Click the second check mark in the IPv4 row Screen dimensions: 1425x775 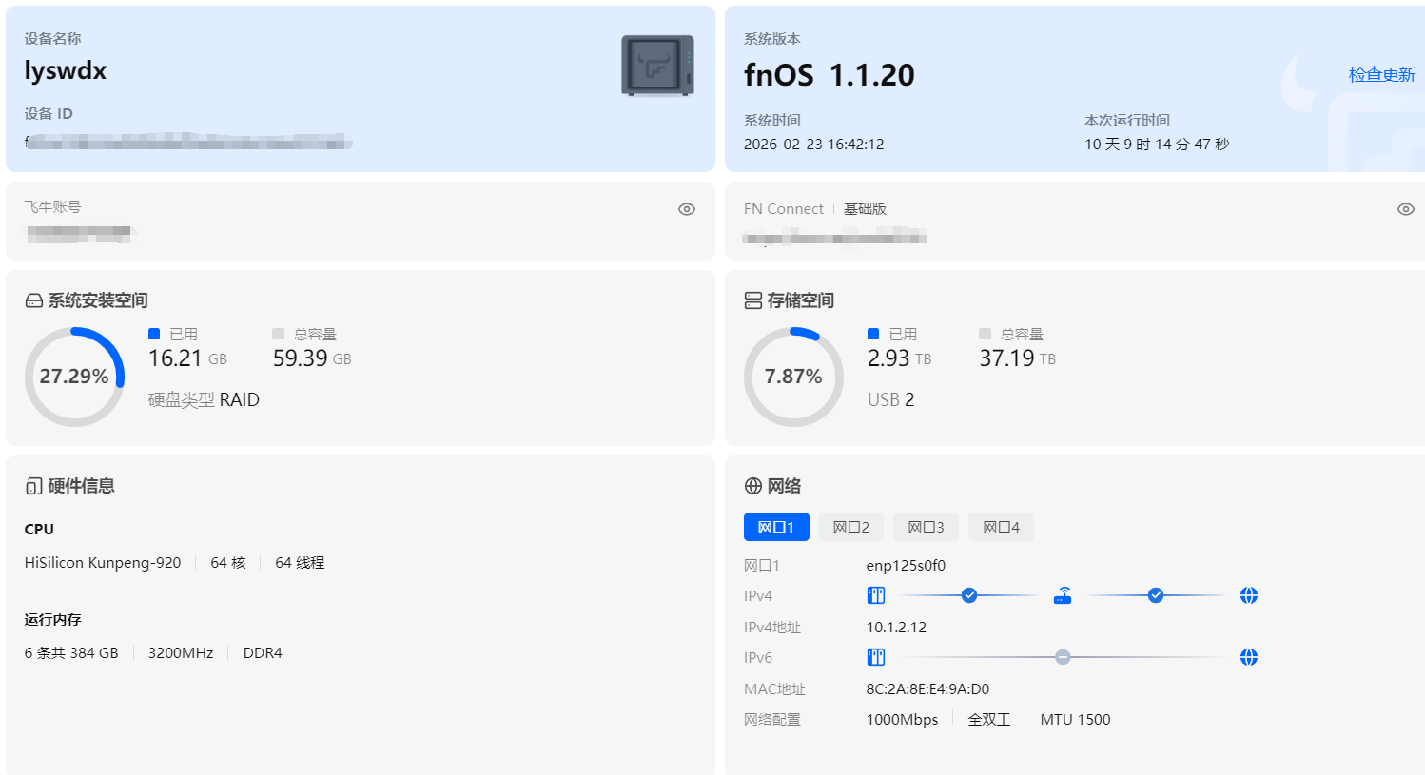1156,595
